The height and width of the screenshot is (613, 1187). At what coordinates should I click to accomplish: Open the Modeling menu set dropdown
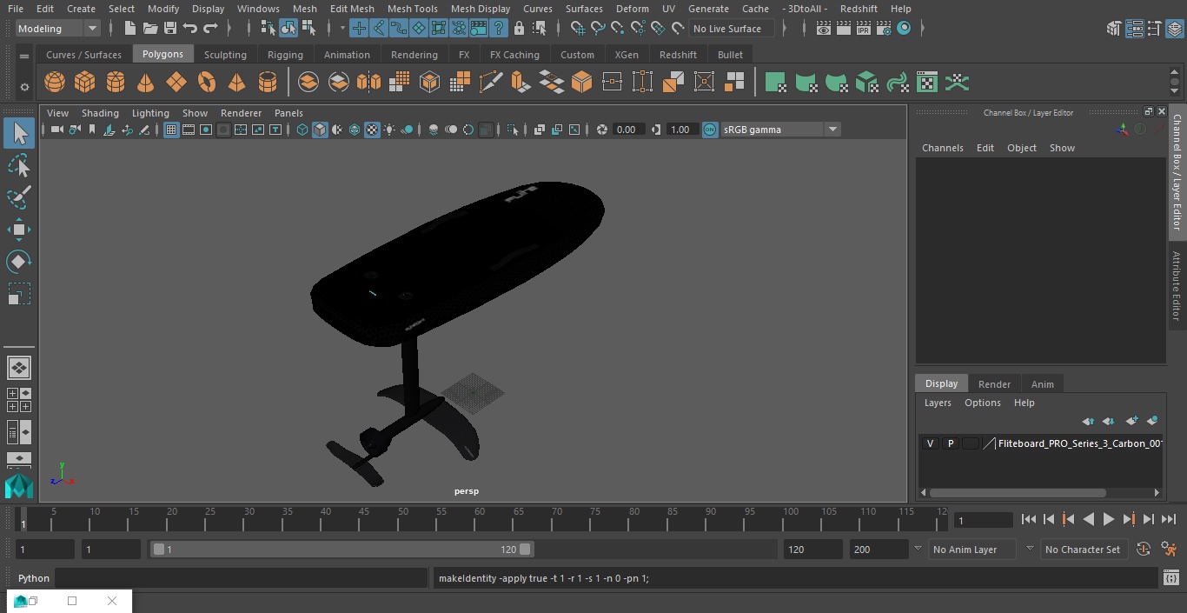point(57,29)
